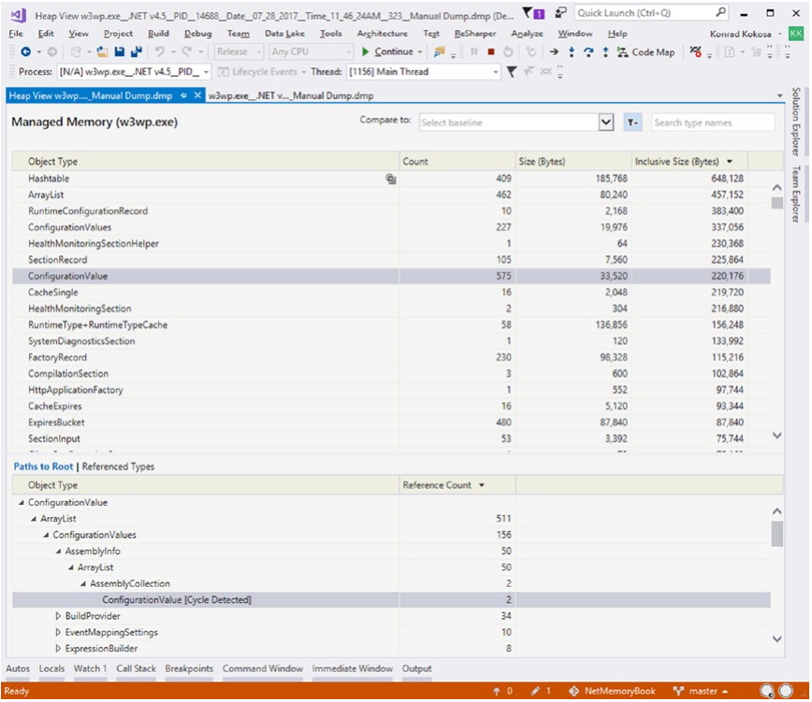Screen dimensions: 812x702
Task: Collapse the AssemblyInfo tree node
Action: [x=59, y=552]
